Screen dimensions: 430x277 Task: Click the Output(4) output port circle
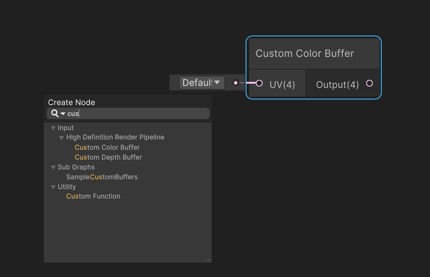tap(369, 83)
